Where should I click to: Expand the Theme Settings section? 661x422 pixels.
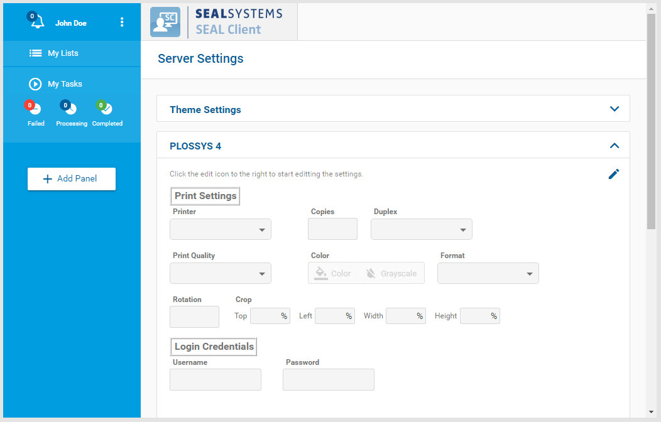coord(615,109)
